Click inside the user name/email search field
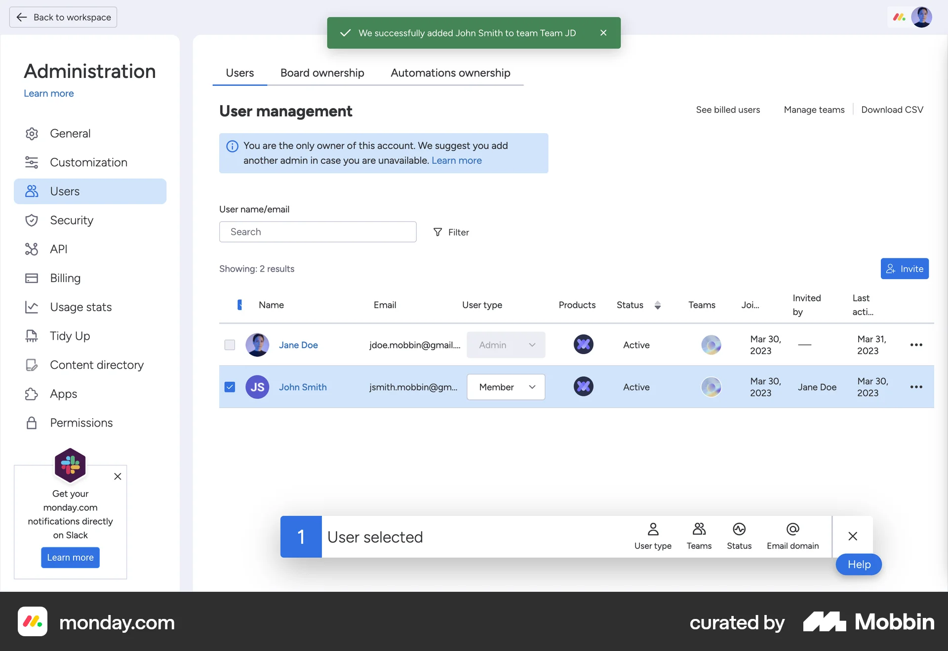Image resolution: width=948 pixels, height=651 pixels. [317, 231]
